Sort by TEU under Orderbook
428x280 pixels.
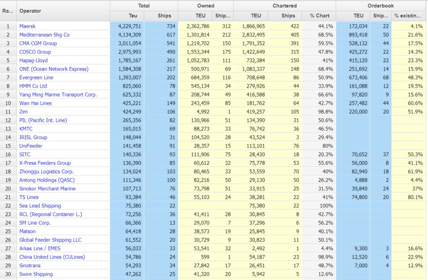[353, 16]
